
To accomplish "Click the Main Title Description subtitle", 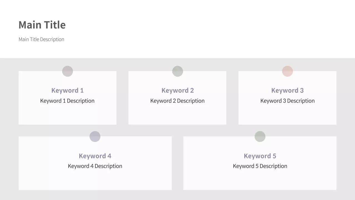I will point(41,39).
